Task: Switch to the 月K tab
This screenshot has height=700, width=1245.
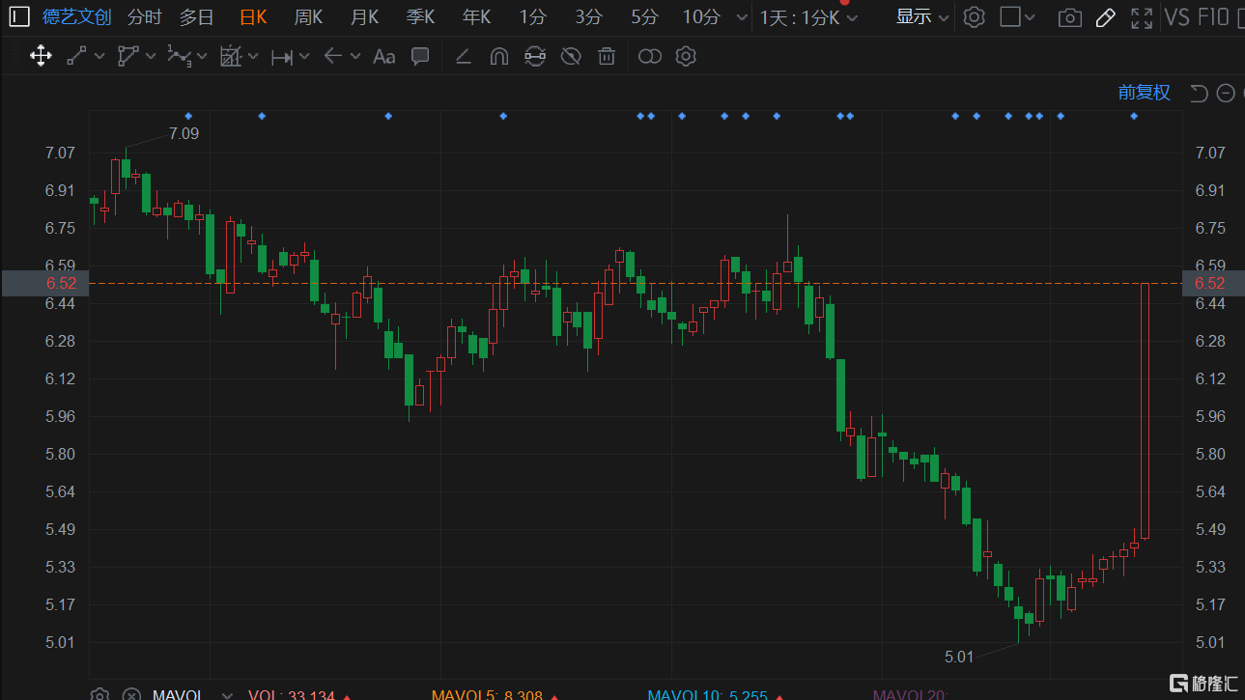Action: [x=364, y=17]
